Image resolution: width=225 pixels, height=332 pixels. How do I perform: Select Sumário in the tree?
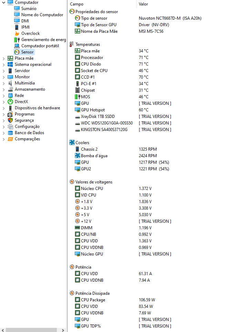(29, 9)
